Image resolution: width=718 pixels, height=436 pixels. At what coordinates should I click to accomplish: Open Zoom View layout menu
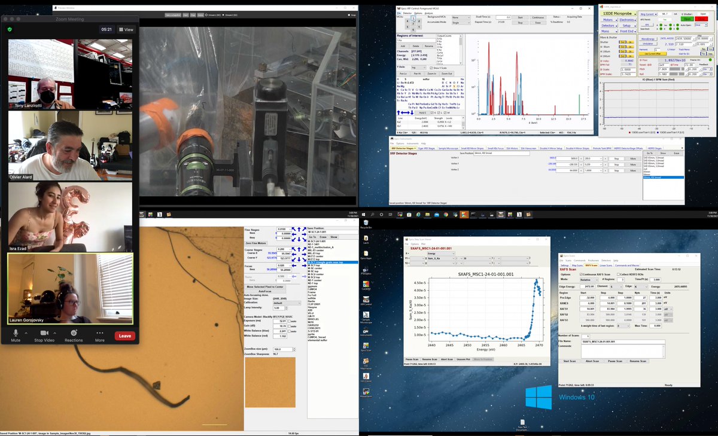pos(126,29)
